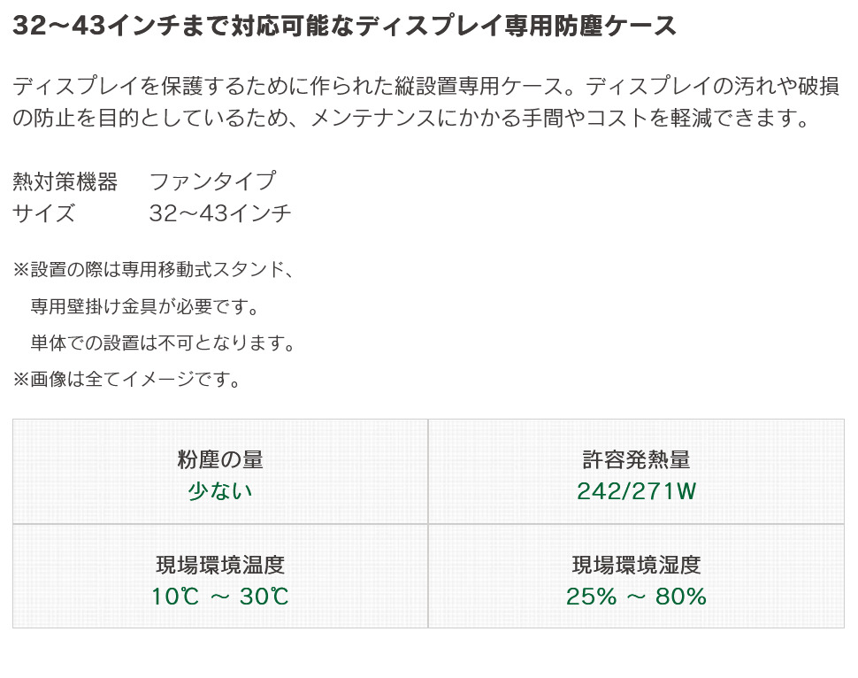The image size is (858, 678).
Task: Click the 熱対策機器 label
Action: (65, 181)
